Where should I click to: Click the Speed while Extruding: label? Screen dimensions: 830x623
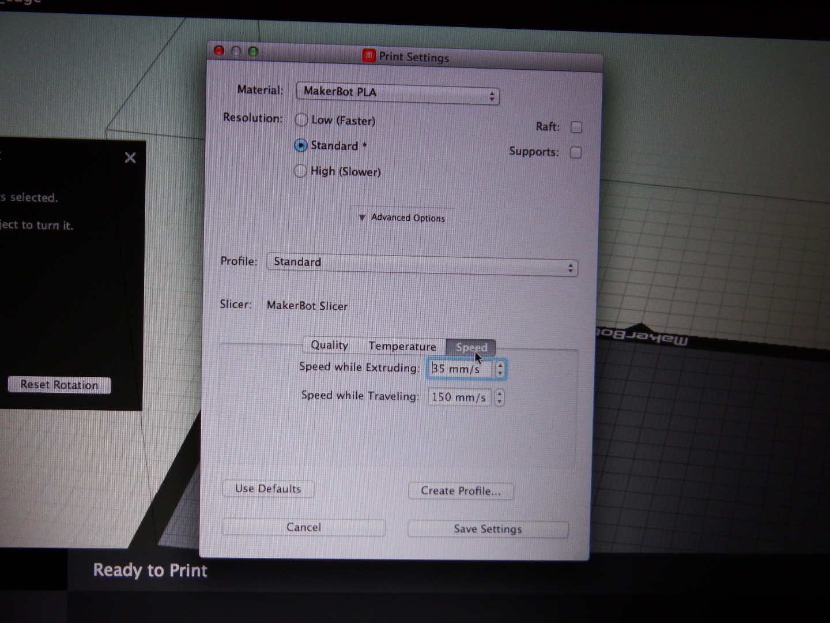click(x=360, y=367)
